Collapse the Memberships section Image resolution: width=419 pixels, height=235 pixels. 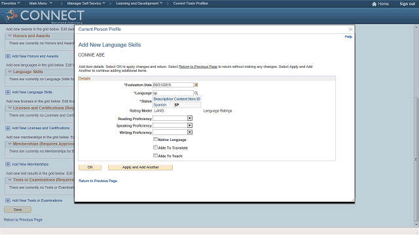tap(10, 144)
